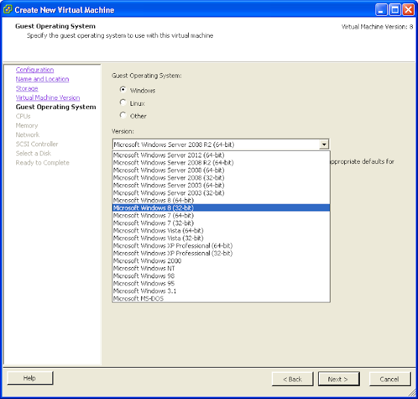Maximize the Create New Virtual Machine window
This screenshot has width=418, height=399.
(395, 10)
